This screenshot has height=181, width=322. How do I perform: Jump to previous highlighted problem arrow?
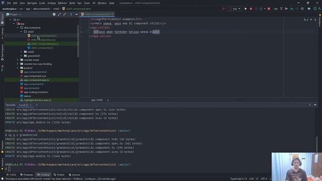(x=311, y=20)
